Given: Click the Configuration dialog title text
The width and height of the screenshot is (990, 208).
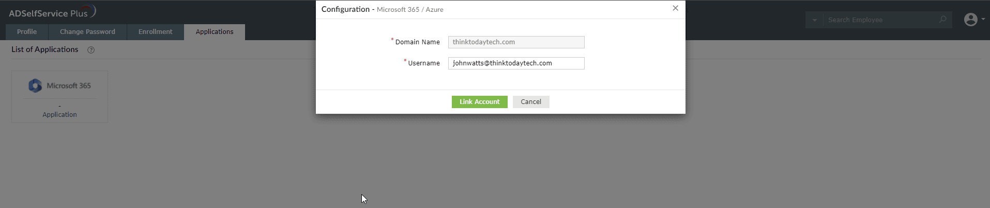Looking at the screenshot, I should [345, 9].
